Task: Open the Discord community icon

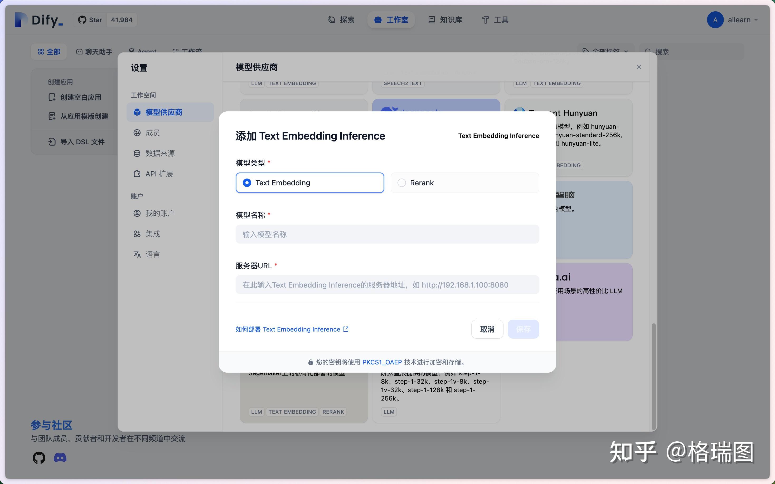Action: pyautogui.click(x=60, y=457)
